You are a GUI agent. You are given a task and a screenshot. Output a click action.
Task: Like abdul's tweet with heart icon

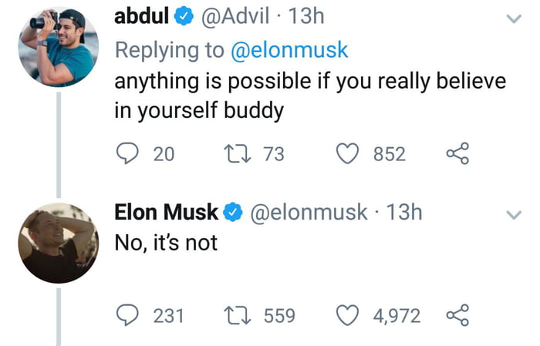click(x=347, y=153)
